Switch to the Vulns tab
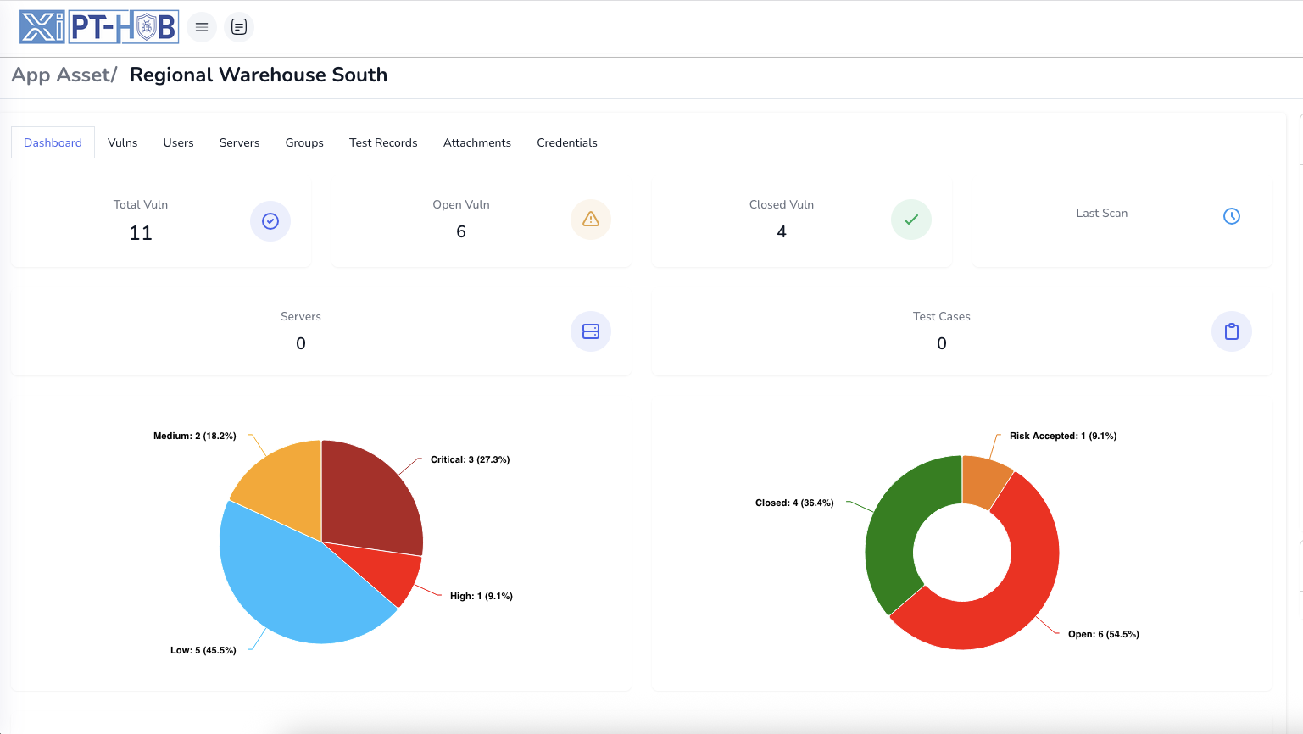1303x734 pixels. pos(122,142)
